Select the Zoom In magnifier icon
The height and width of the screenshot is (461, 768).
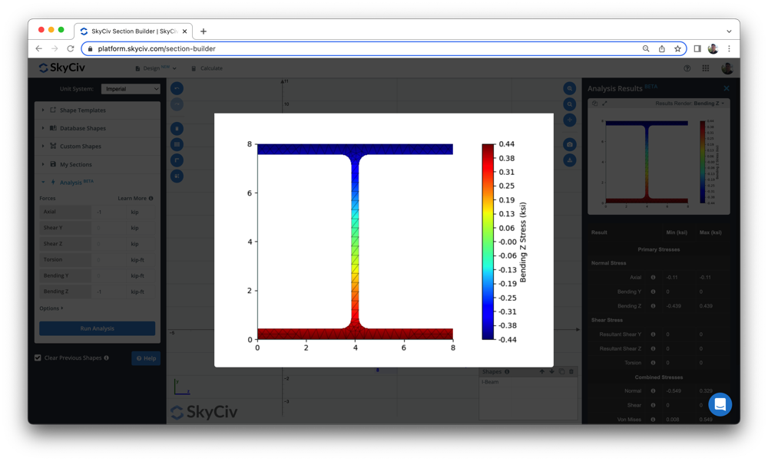[x=570, y=88]
